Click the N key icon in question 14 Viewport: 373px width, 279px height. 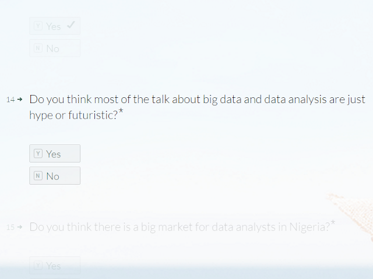(38, 176)
